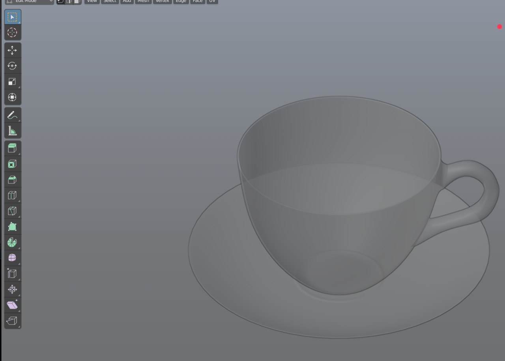Pick the Scale tool
Image resolution: width=505 pixels, height=361 pixels.
click(12, 82)
